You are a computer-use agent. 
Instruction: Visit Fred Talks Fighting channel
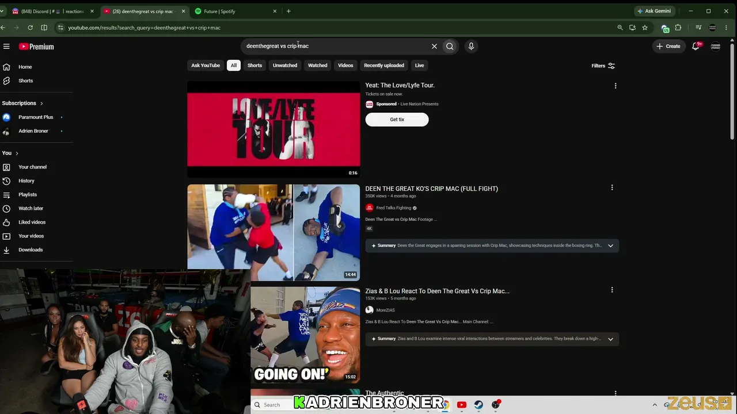(x=393, y=208)
